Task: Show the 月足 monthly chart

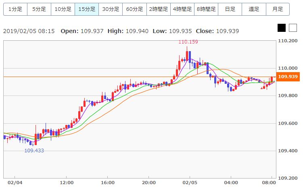Action: [278, 9]
